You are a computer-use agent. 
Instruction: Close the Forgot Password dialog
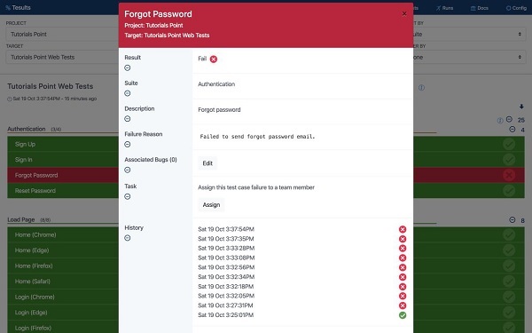(x=404, y=13)
